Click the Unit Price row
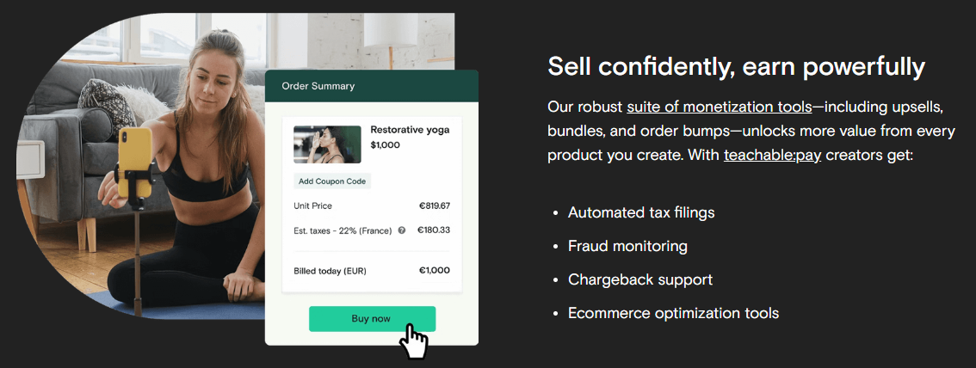The width and height of the screenshot is (976, 368). click(x=372, y=205)
